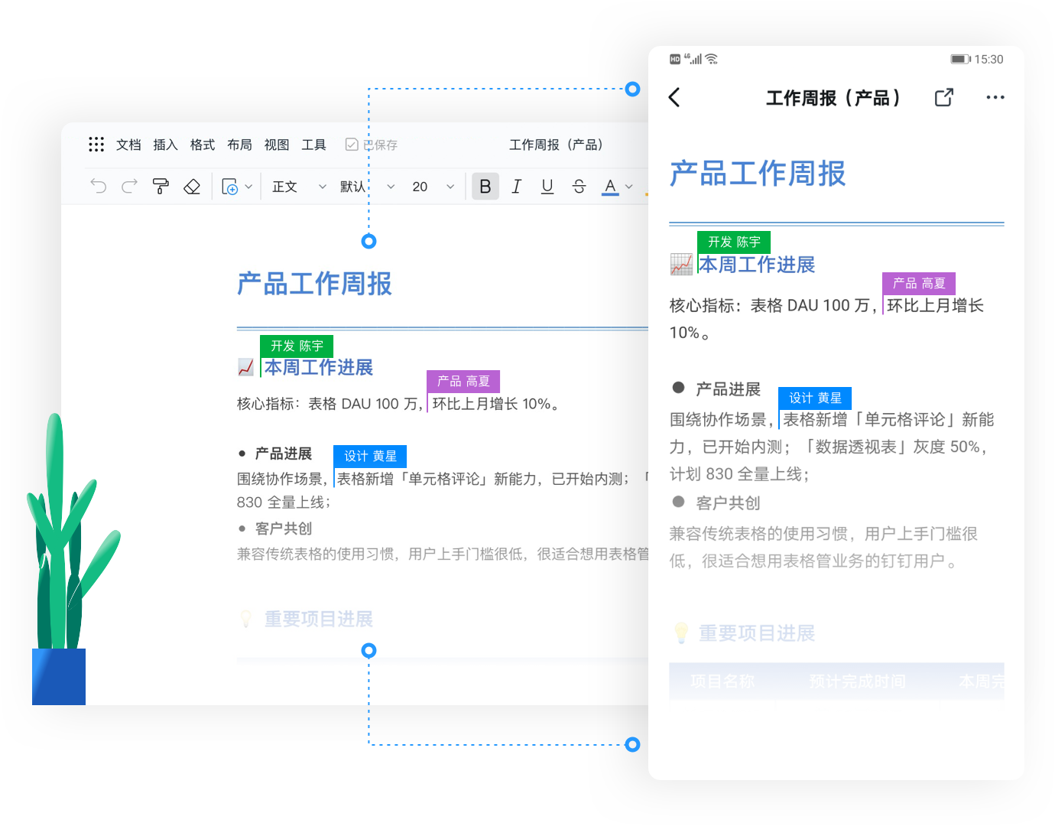Open the font color swatch
1055x826 pixels.
coord(610,186)
